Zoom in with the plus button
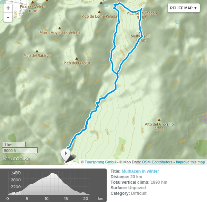The height and width of the screenshot is (202, 207). 8,8
